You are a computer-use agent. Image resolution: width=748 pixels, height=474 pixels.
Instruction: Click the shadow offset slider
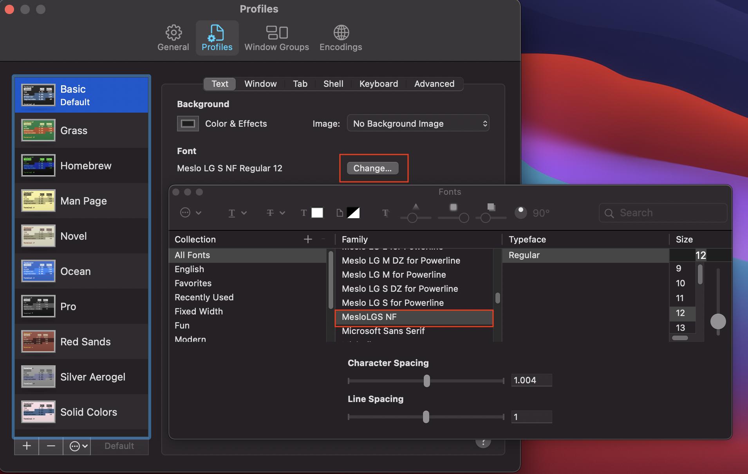491,217
